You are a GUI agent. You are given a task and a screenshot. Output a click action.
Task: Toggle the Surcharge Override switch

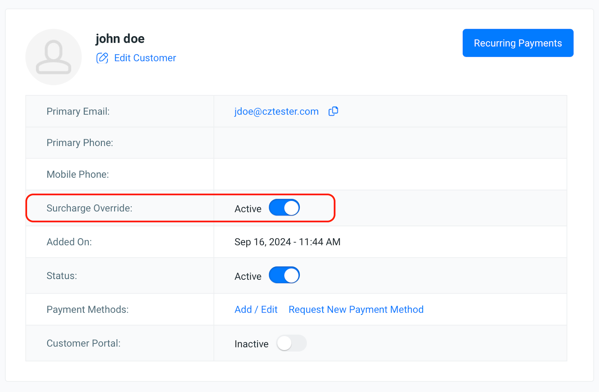pos(284,208)
